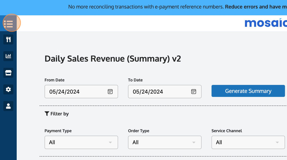The height and width of the screenshot is (160, 287).
Task: Open the fork and knife menu section
Action: click(x=8, y=39)
